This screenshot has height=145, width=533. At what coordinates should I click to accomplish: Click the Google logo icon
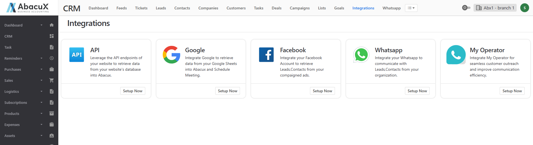point(171,55)
